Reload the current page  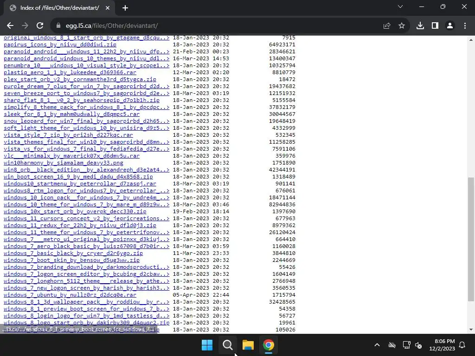[x=40, y=26]
